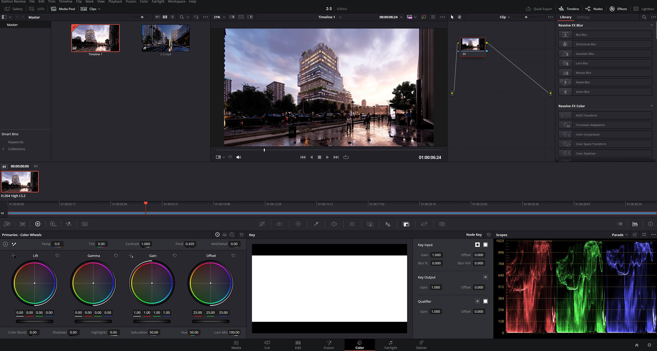This screenshot has width=657, height=351.
Task: Switch to the Fairlight page tab
Action: [390, 345]
